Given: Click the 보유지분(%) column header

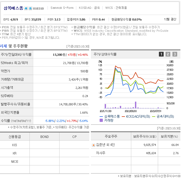Looking at the screenshot, I should tap(169, 137).
